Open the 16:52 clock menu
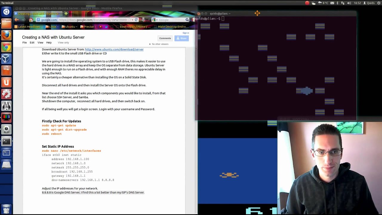This screenshot has height=215, width=382. pos(357,3)
